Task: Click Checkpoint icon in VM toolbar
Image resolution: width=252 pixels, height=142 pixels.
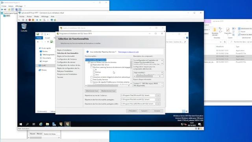Action: click(44, 20)
